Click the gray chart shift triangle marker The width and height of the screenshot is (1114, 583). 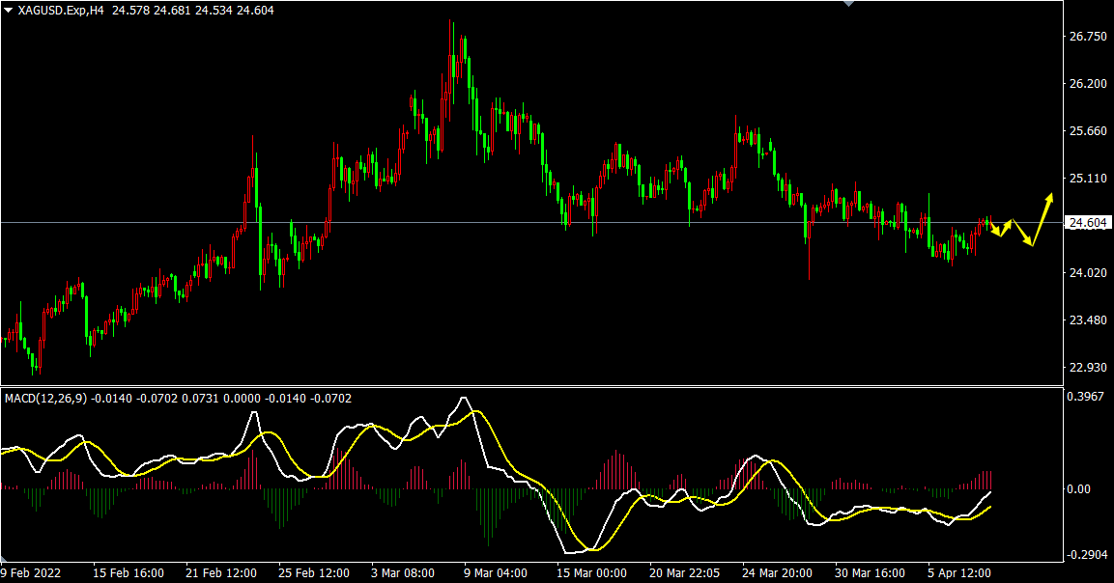pyautogui.click(x=849, y=4)
